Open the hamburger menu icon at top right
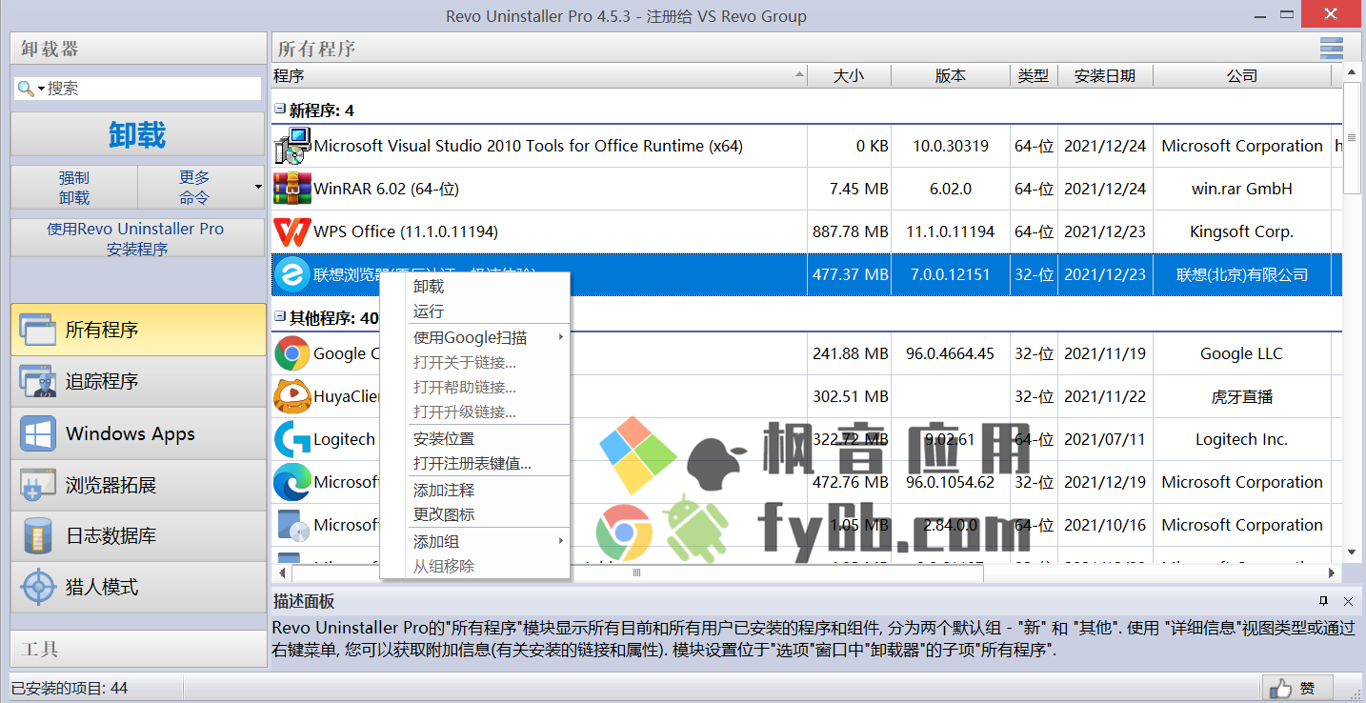 1331,49
